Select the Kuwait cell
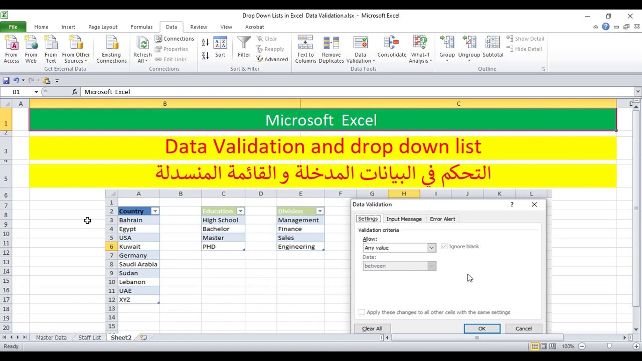This screenshot has height=361, width=642. (138, 247)
